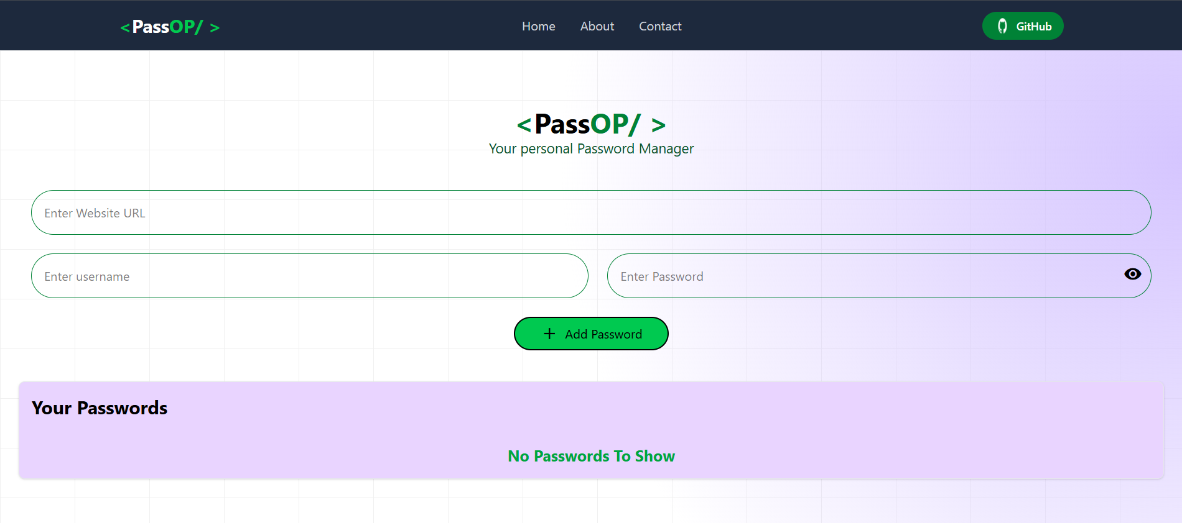Open the GitHub repository link

[1023, 25]
